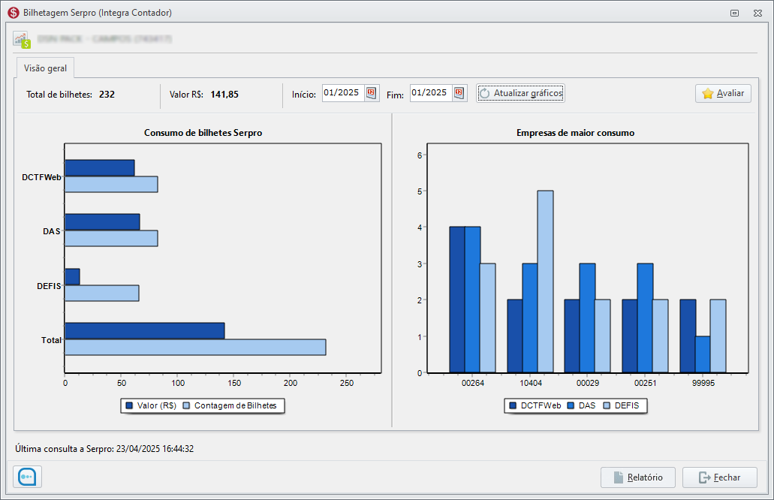The image size is (774, 500).
Task: Click the Início date input field
Action: [x=344, y=93]
